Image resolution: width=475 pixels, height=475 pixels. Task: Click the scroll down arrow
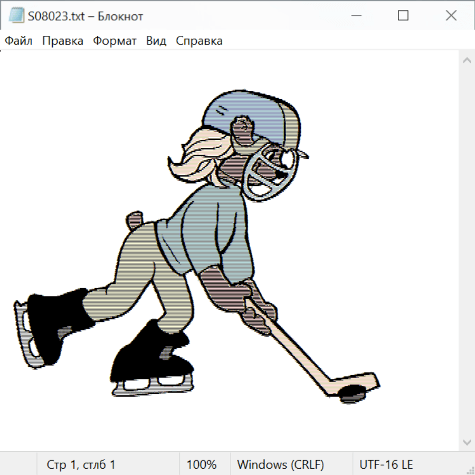467,441
